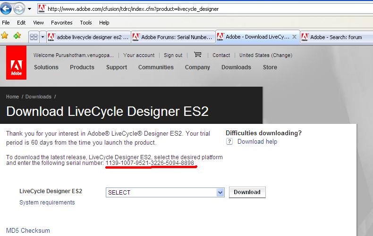Screen dimensions: 373x236
Task: Click the Download button
Action: point(247,192)
